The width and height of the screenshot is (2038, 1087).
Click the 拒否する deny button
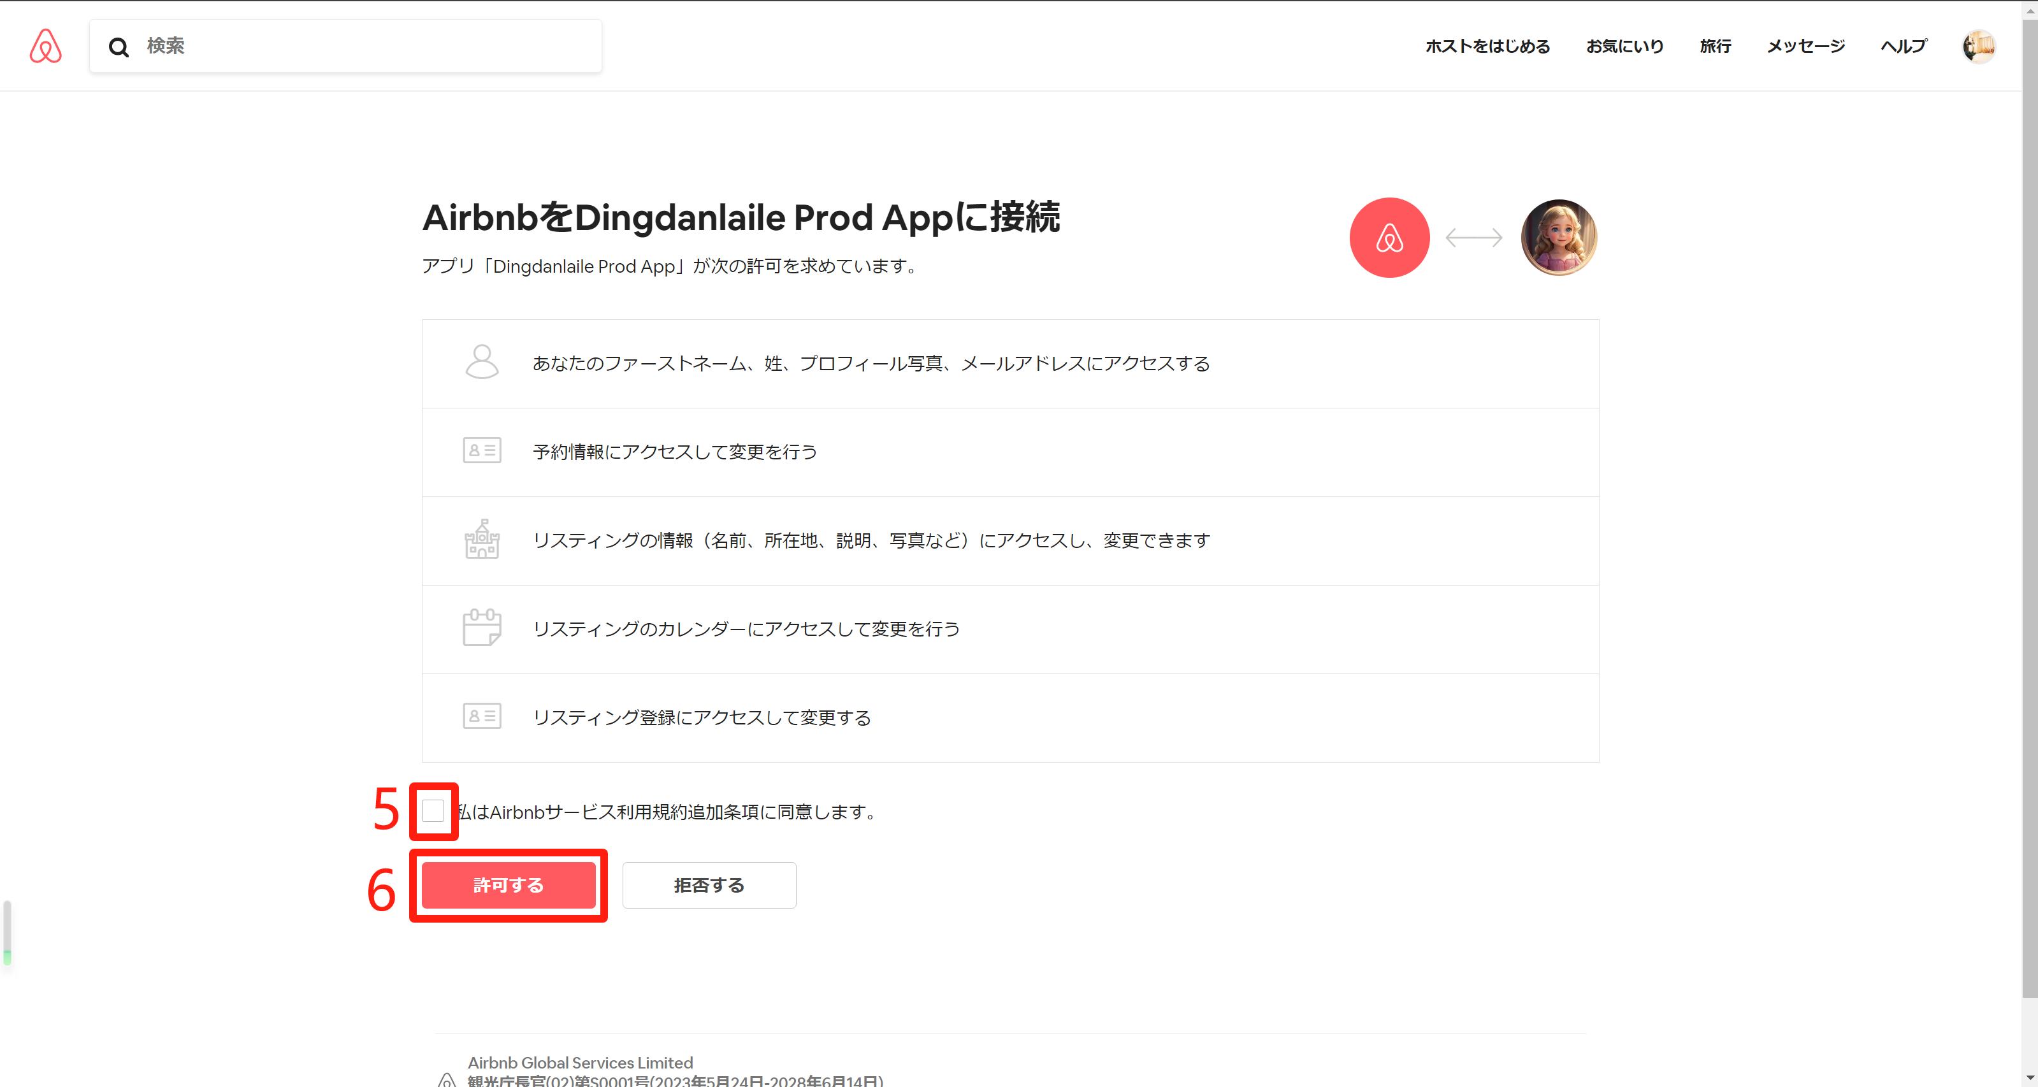[709, 885]
